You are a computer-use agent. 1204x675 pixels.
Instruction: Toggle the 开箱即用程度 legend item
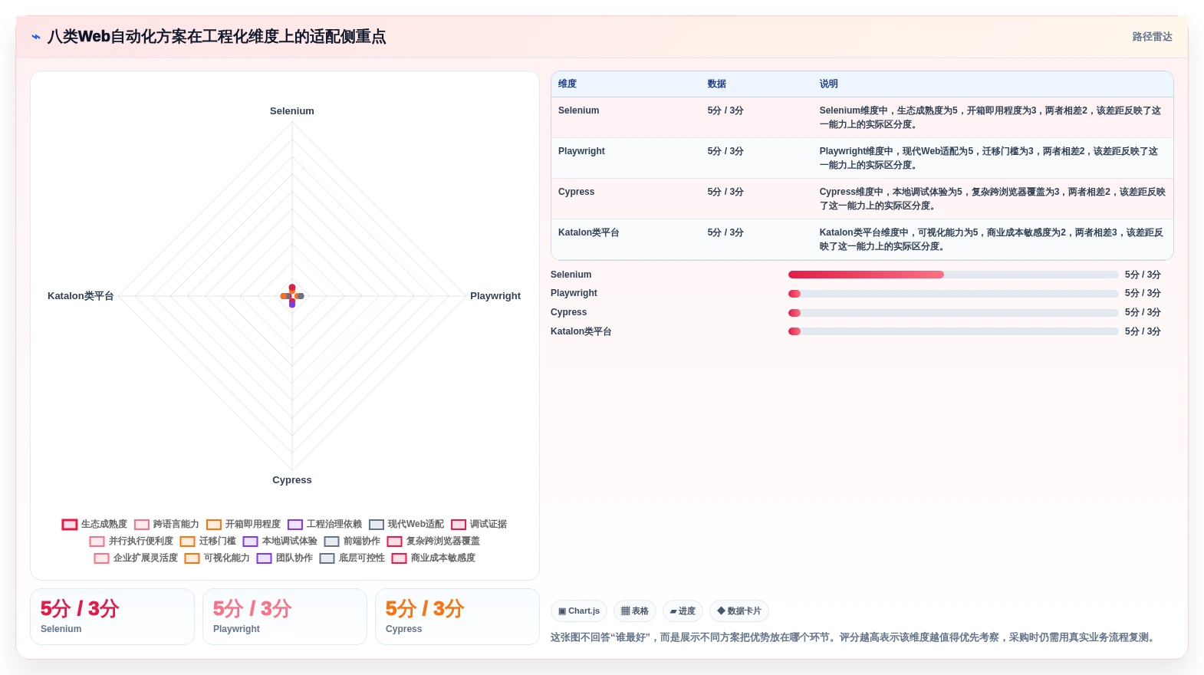point(243,525)
